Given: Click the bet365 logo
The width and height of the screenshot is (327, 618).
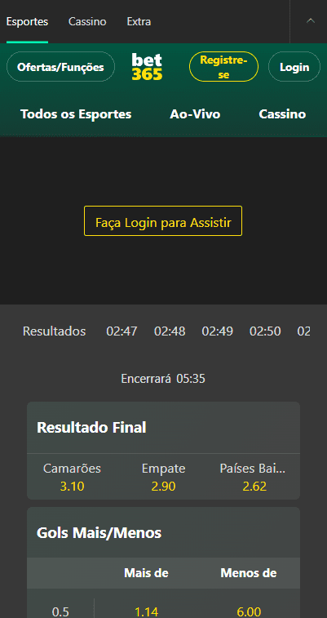Looking at the screenshot, I should pyautogui.click(x=147, y=67).
